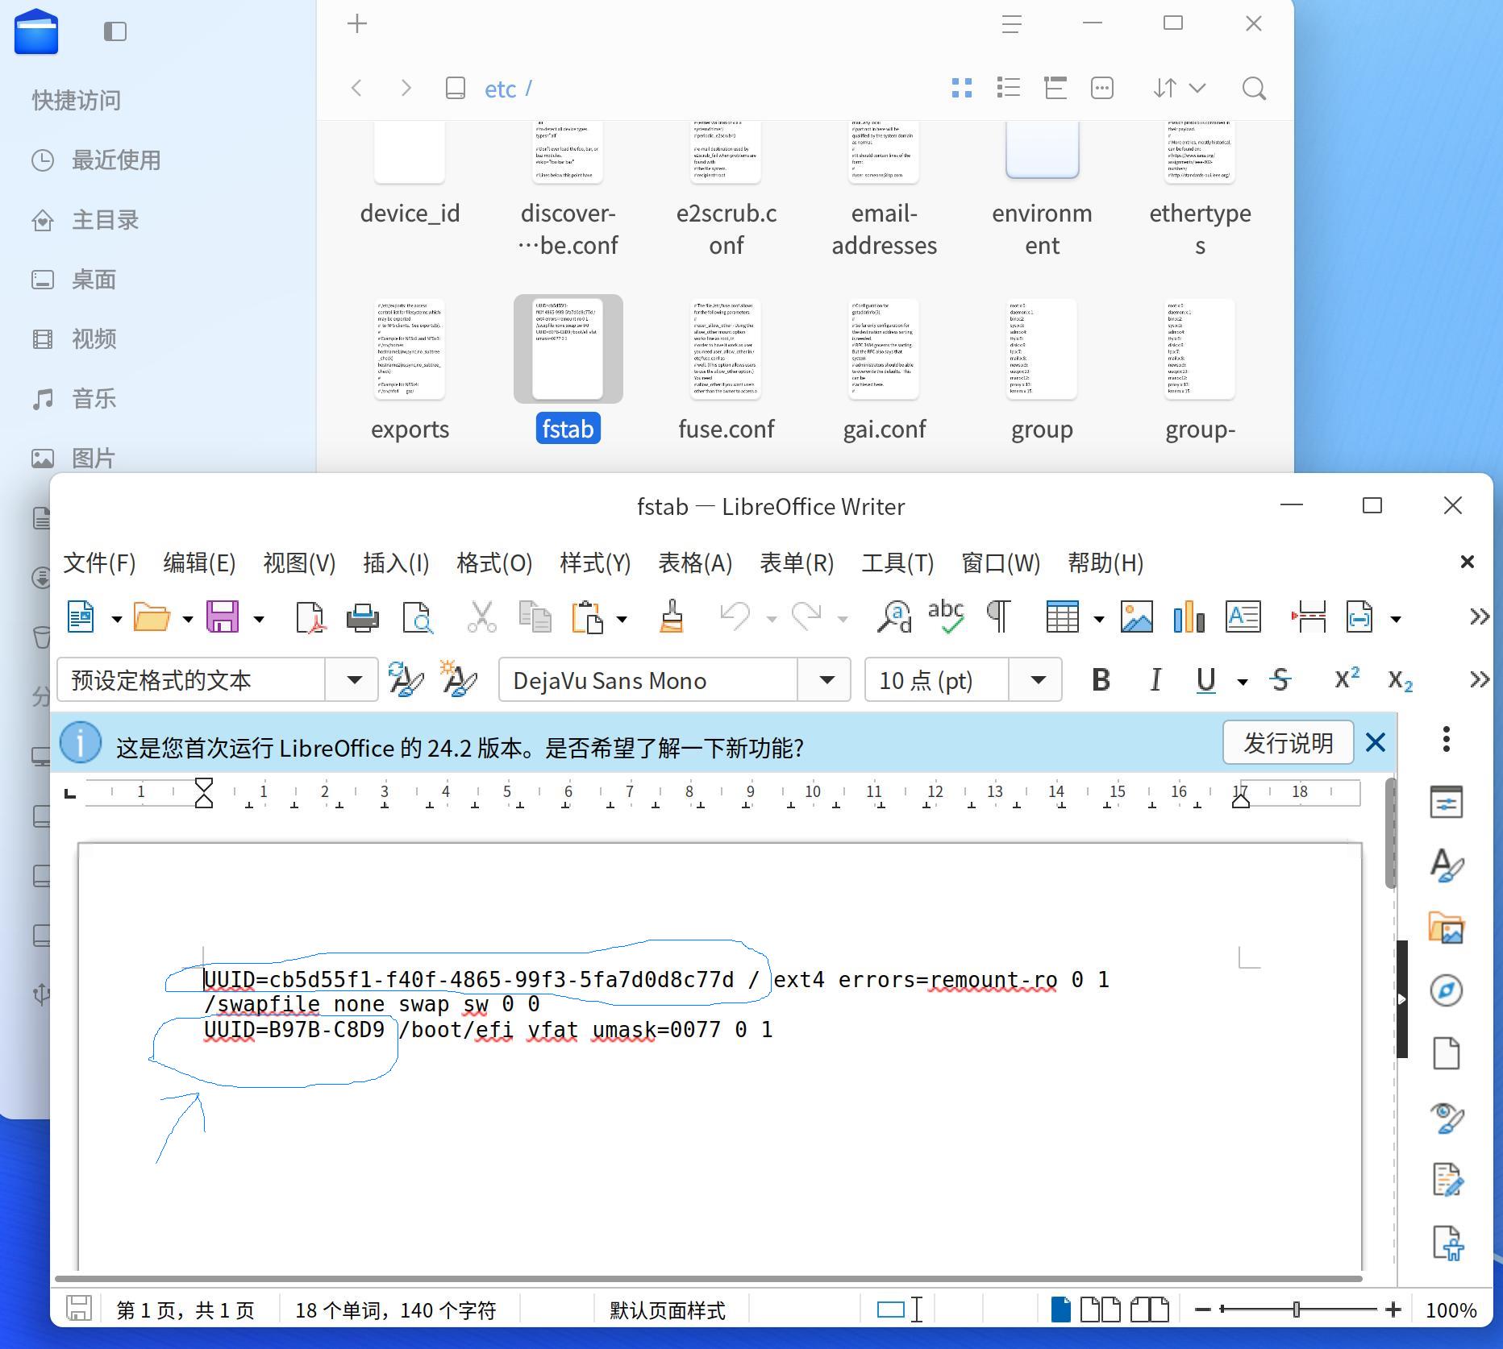The width and height of the screenshot is (1503, 1349).
Task: Click Update Selected Style icon
Action: (406, 679)
